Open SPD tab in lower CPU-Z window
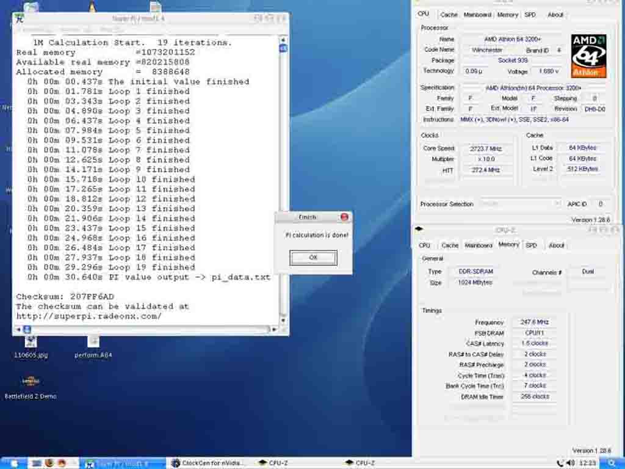 (x=532, y=245)
